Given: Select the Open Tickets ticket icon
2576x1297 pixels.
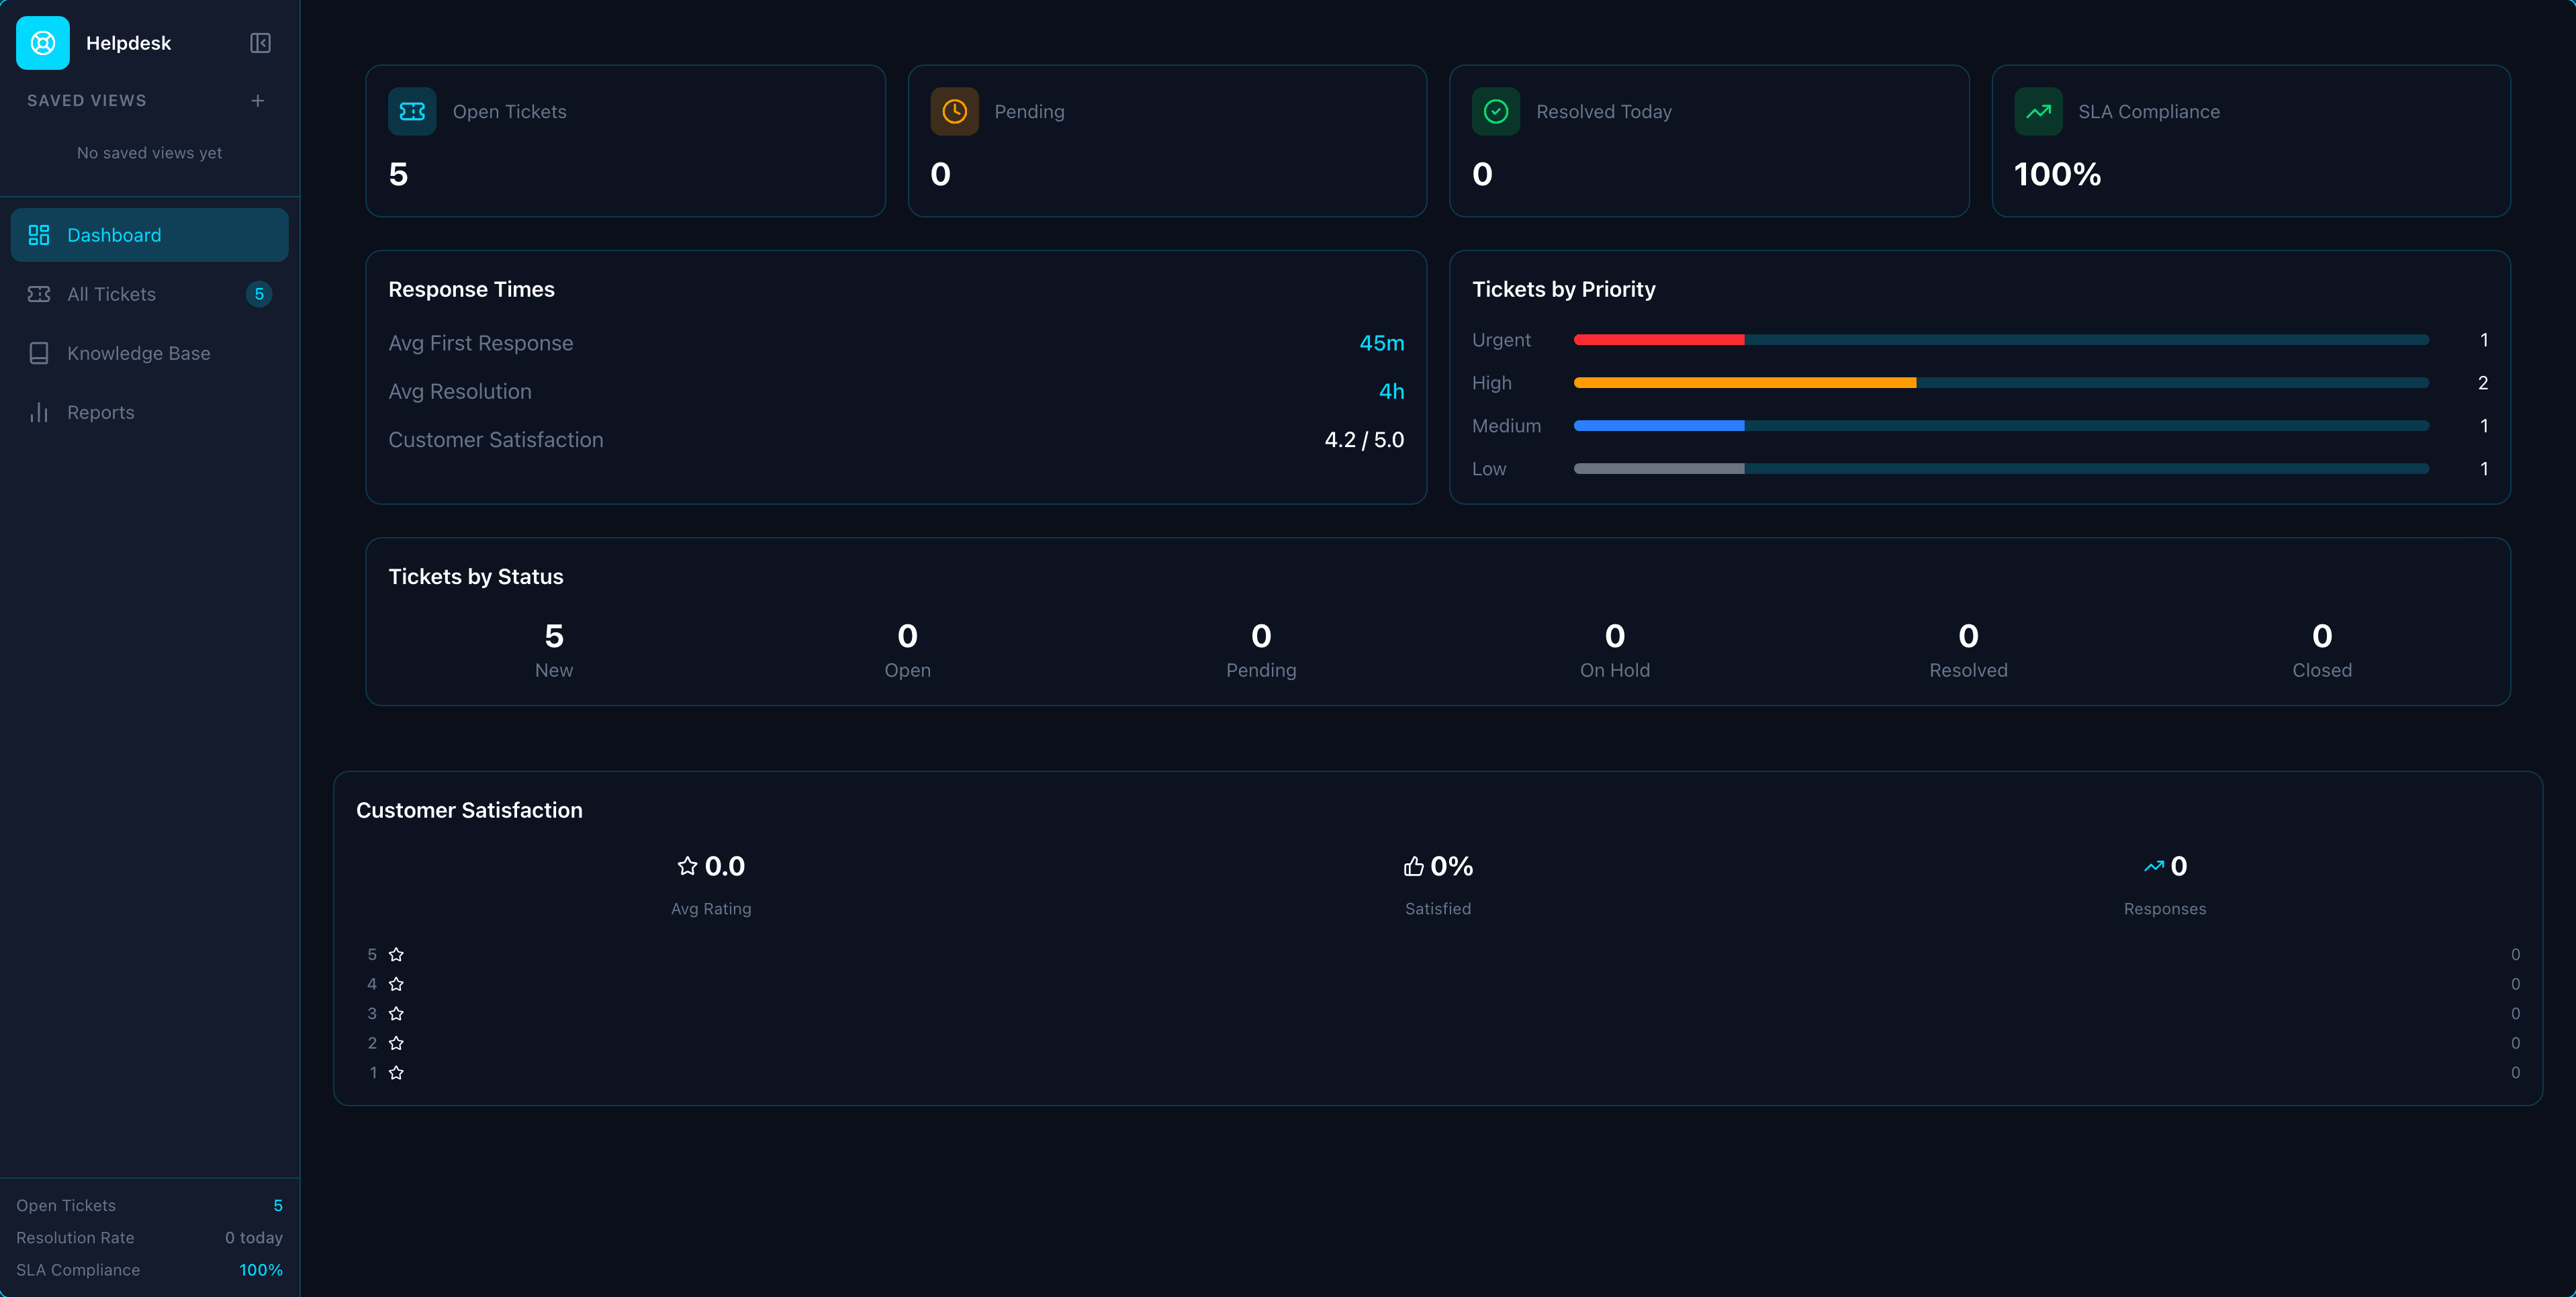Looking at the screenshot, I should coord(412,111).
